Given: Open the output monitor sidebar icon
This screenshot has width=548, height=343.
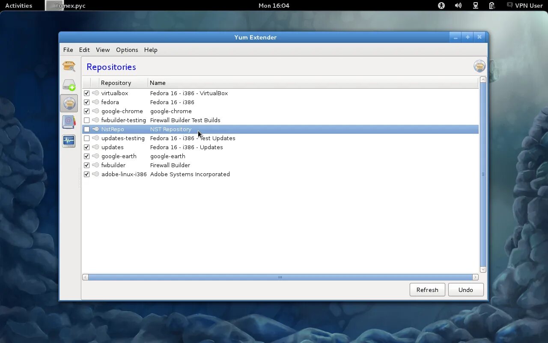Looking at the screenshot, I should point(69,141).
